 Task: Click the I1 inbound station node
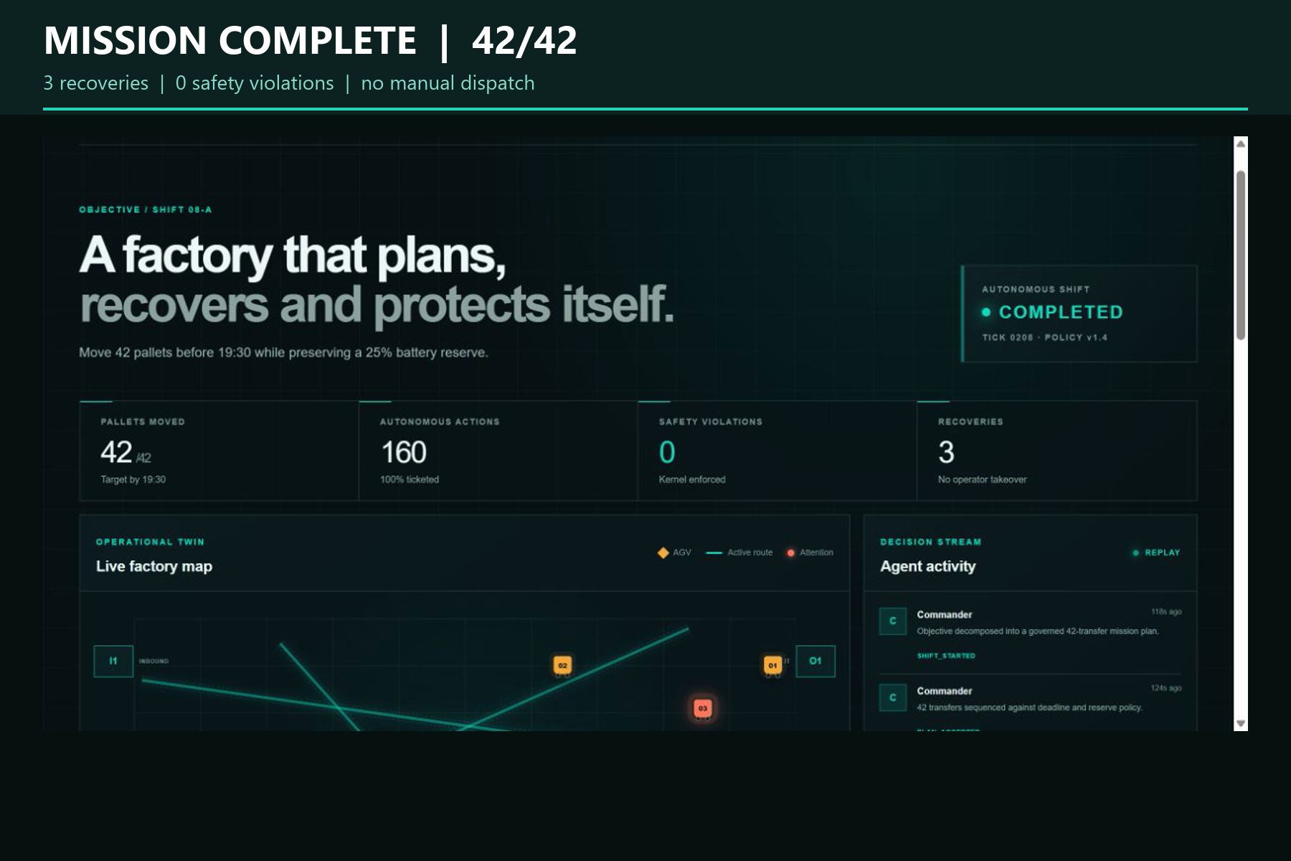[x=113, y=661]
